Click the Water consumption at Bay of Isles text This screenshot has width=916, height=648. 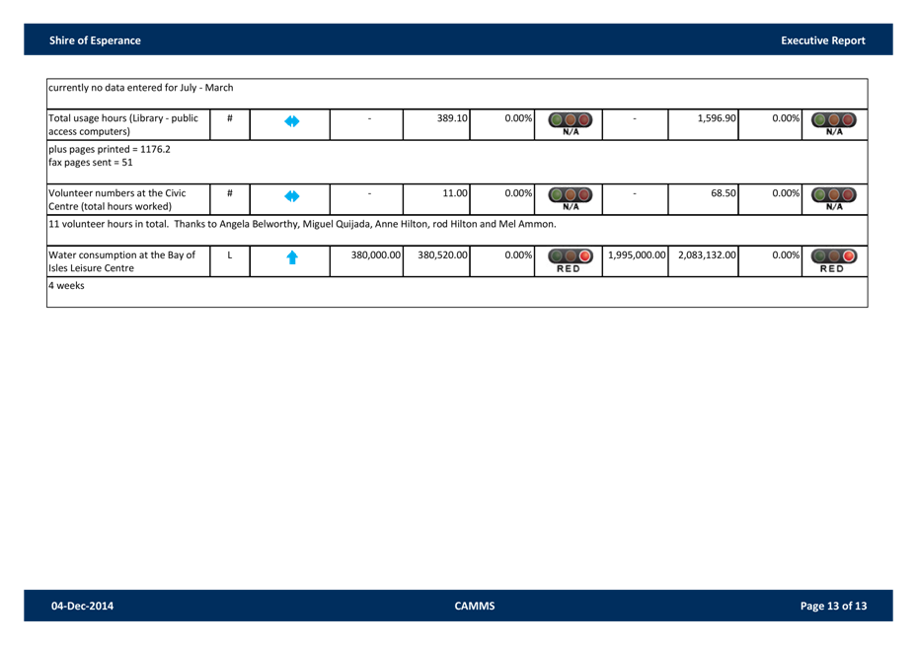coord(122,260)
